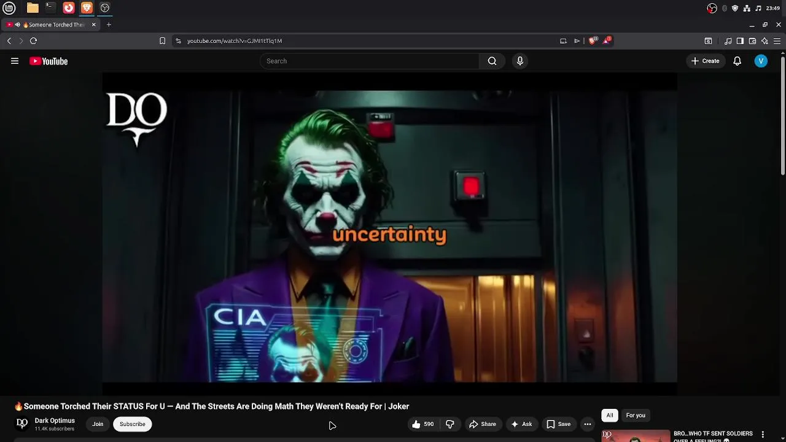Screen dimensions: 786x442
Task: Click the Ask AI button
Action: click(521, 424)
